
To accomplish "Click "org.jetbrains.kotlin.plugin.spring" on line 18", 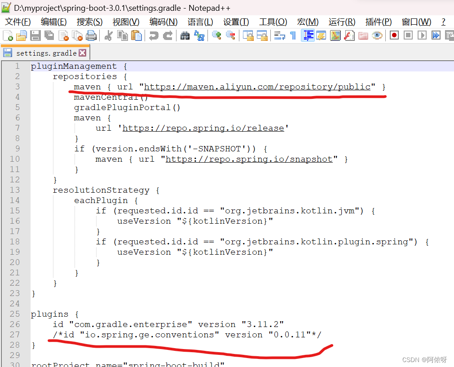I will pyautogui.click(x=317, y=242).
